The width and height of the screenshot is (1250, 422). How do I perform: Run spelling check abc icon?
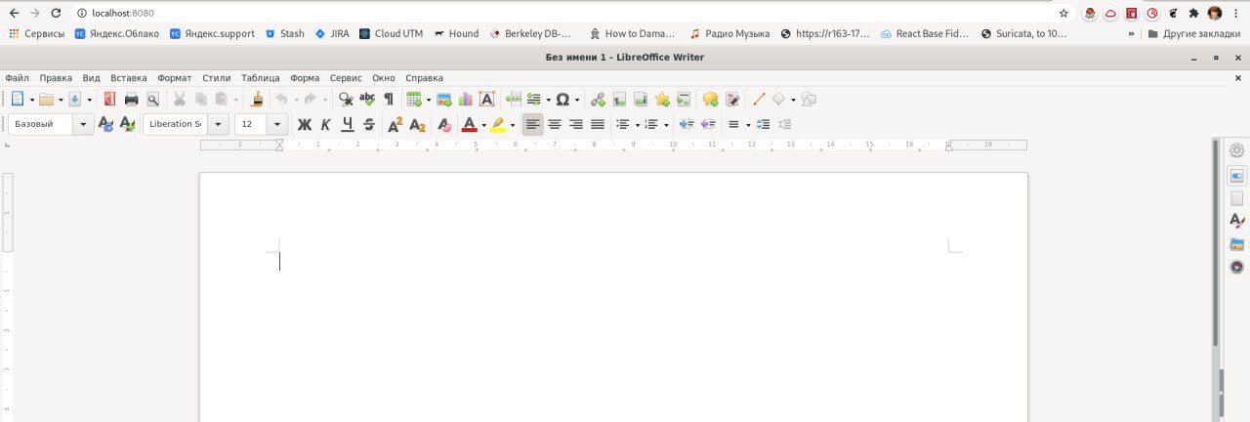pos(367,99)
